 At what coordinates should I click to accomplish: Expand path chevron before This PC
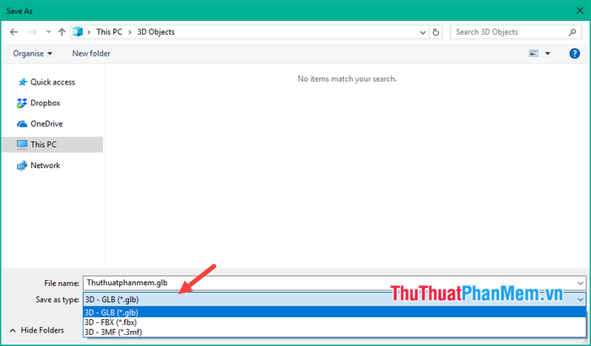point(89,32)
